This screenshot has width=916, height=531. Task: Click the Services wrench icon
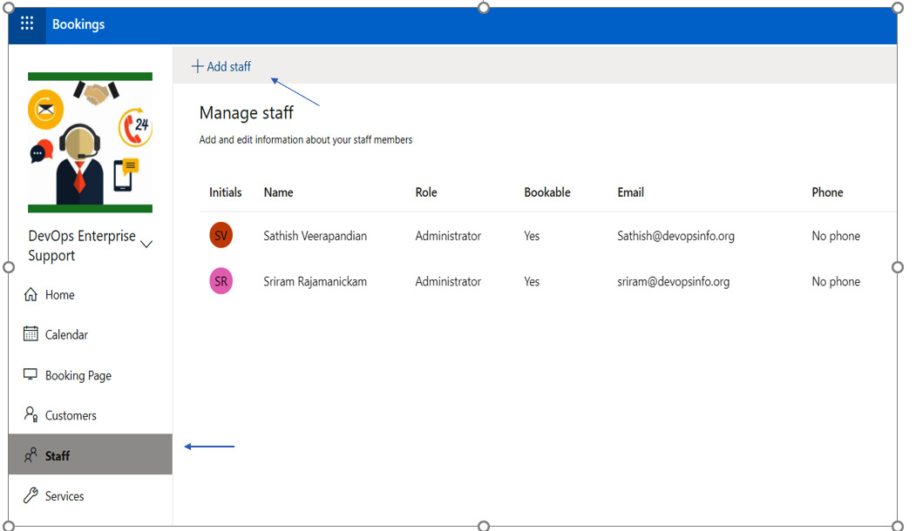click(31, 495)
